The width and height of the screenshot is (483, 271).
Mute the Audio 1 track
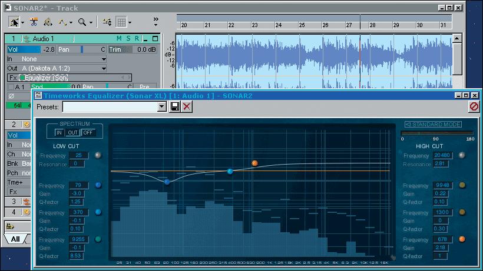(119, 39)
